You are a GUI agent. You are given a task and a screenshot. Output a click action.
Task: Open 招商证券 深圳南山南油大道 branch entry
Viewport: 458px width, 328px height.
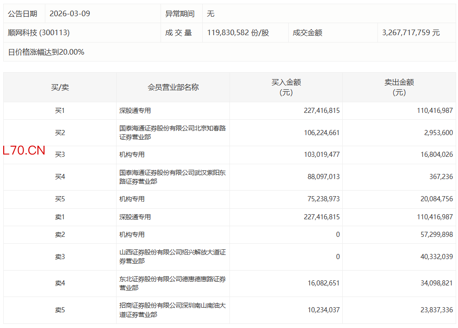coord(172,310)
